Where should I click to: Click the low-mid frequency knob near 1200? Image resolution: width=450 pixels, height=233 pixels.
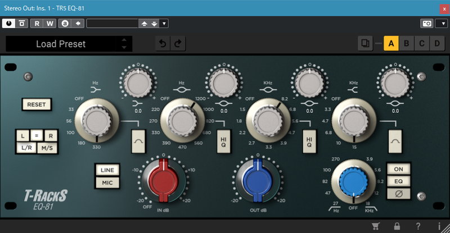pyautogui.click(x=182, y=121)
